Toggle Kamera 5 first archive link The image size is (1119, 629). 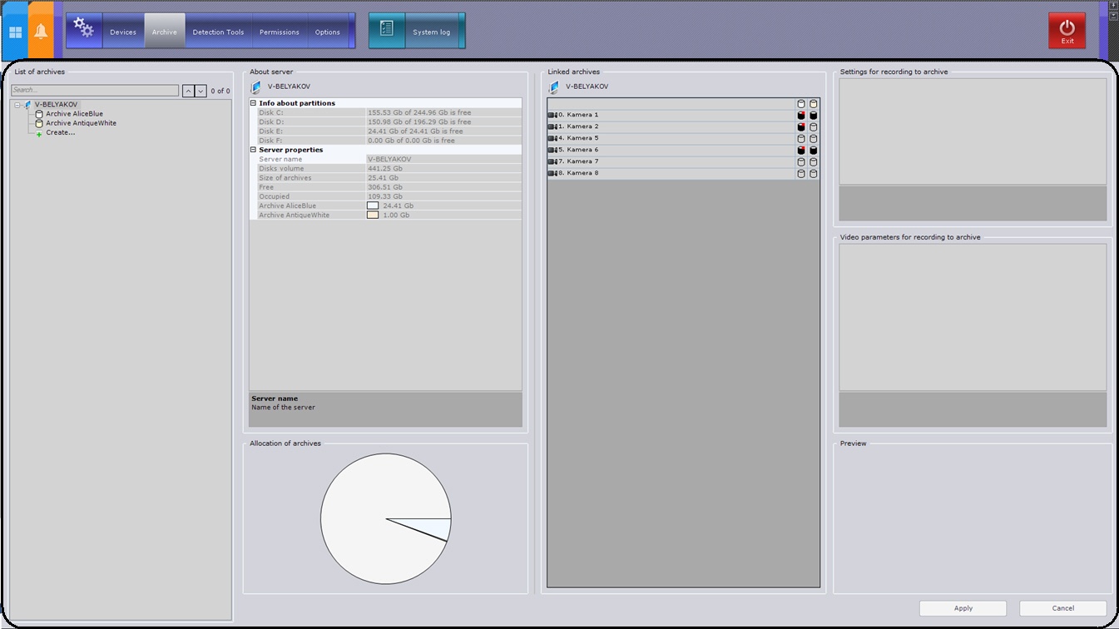(x=801, y=139)
